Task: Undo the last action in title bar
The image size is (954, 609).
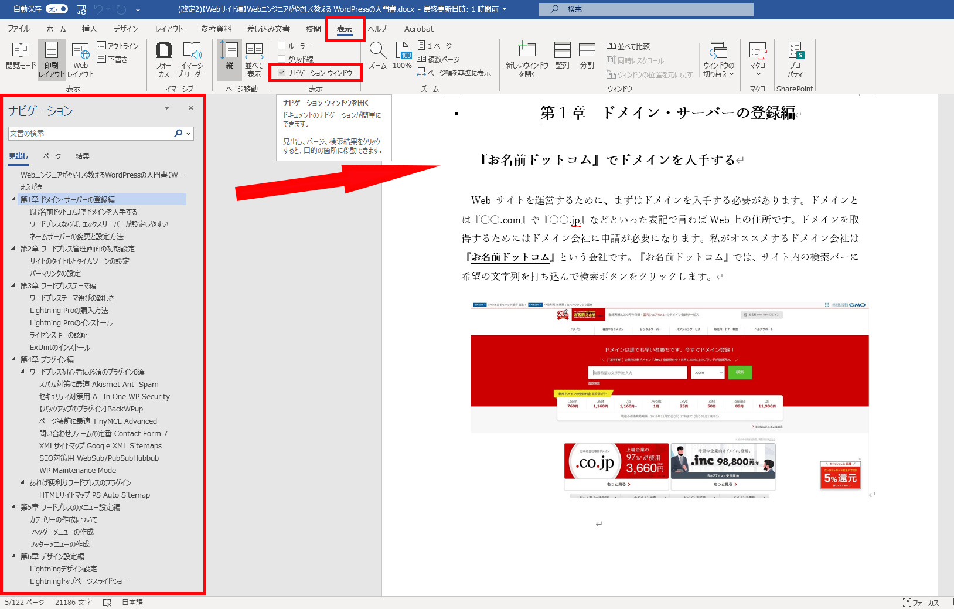Action: 98,9
